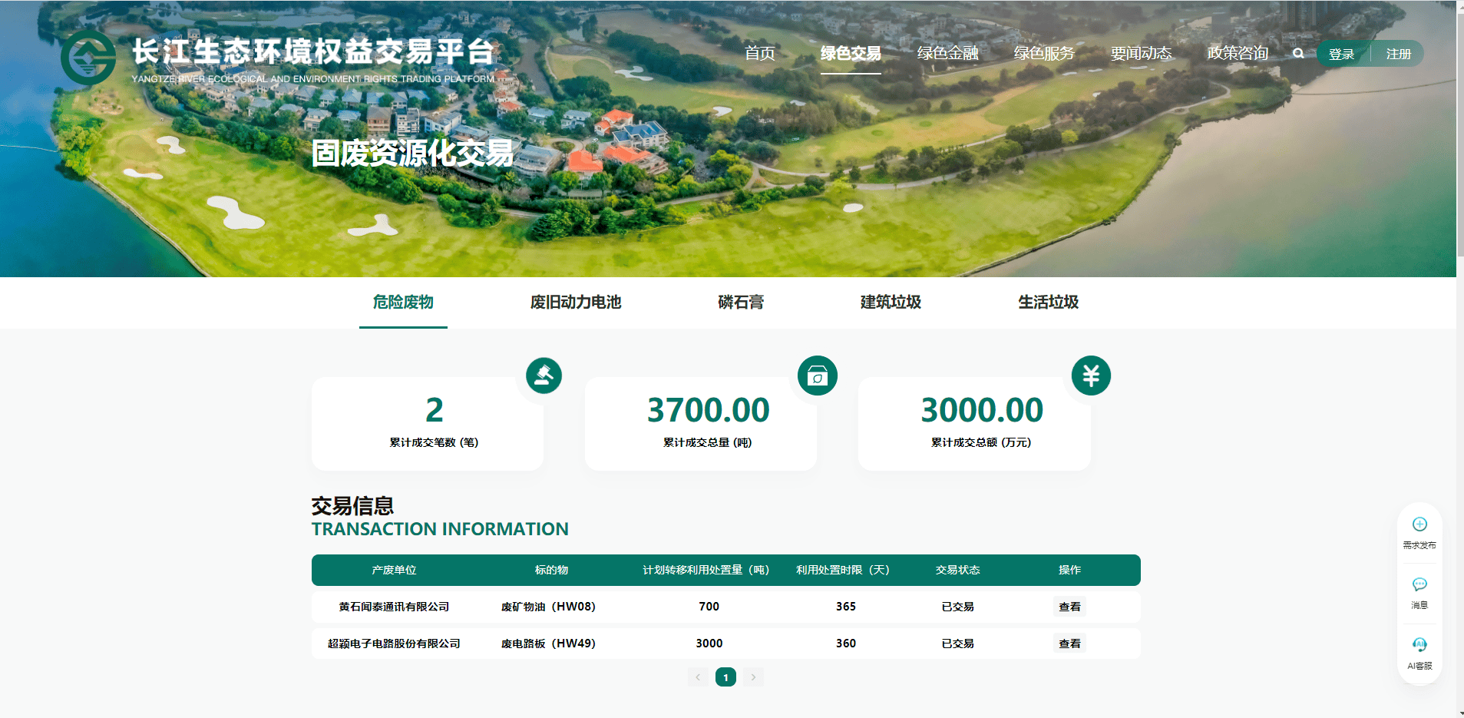Open the 绿色金融 navigation menu
Image resolution: width=1464 pixels, height=718 pixels.
tap(947, 54)
